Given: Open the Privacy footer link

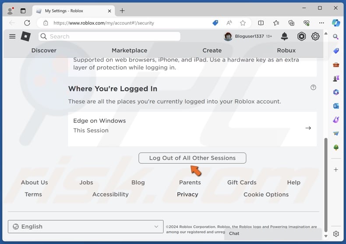Looking at the screenshot, I should point(187,194).
